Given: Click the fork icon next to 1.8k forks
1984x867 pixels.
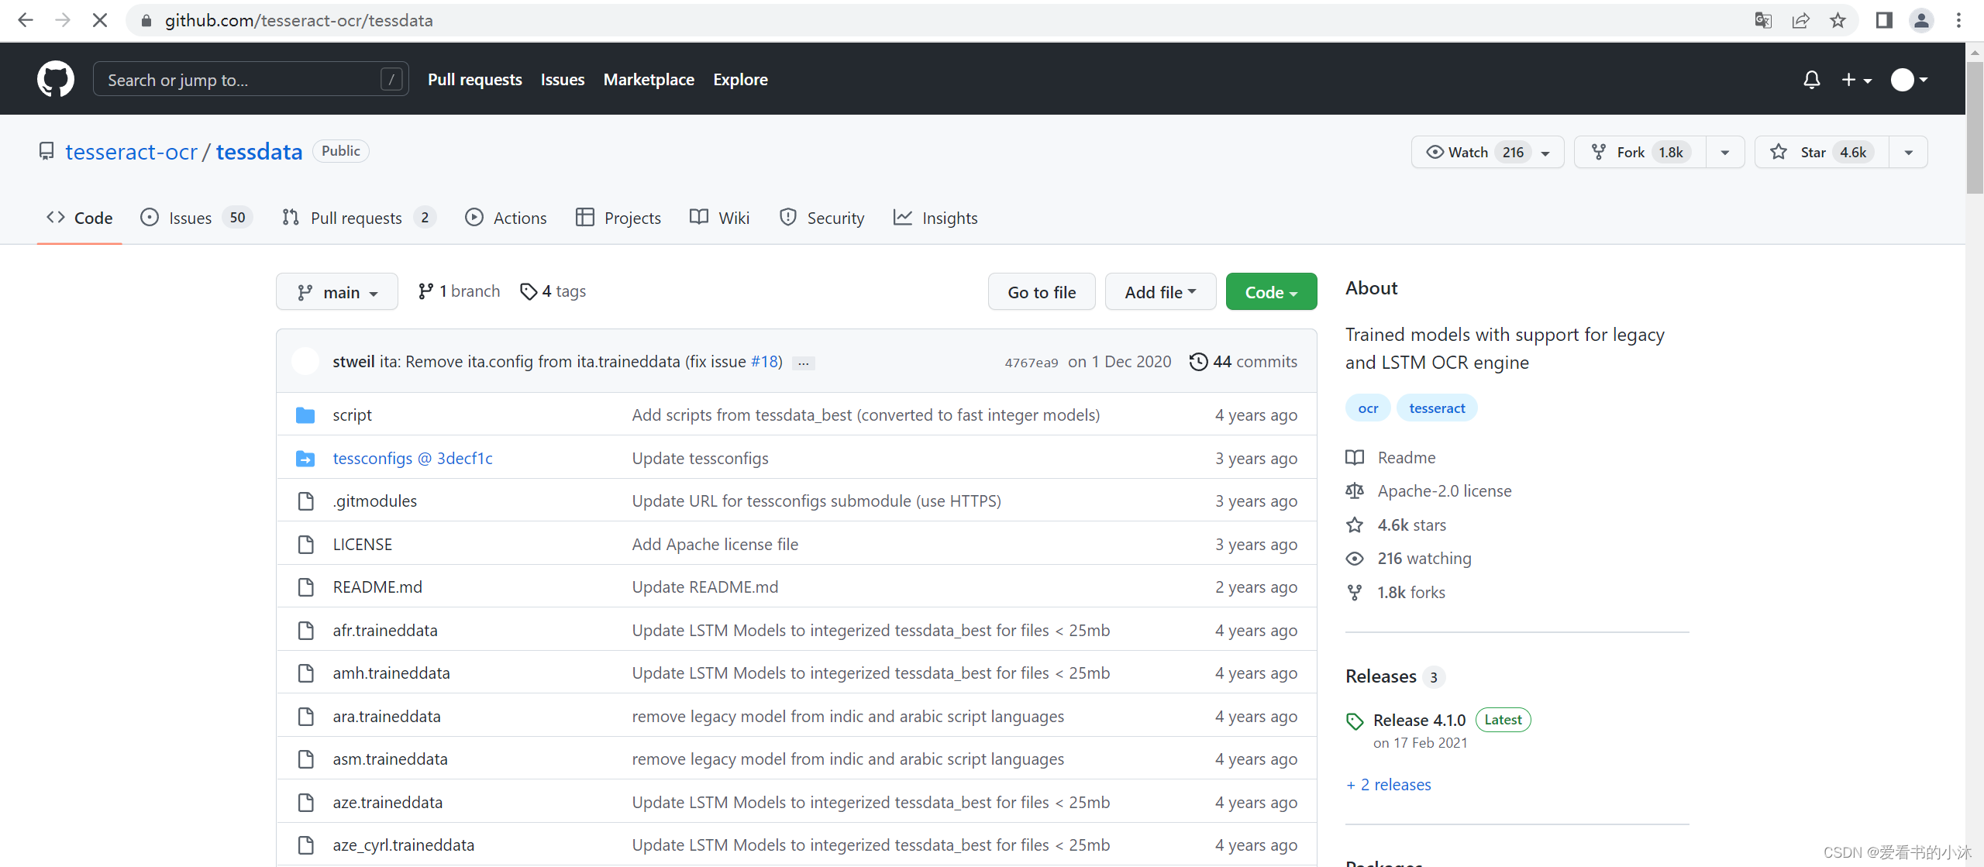Looking at the screenshot, I should pyautogui.click(x=1355, y=593).
